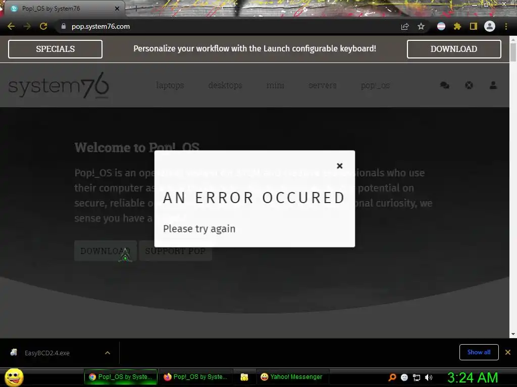Click the network tray icon
Viewport: 517px width, 387px height.
coord(417,377)
